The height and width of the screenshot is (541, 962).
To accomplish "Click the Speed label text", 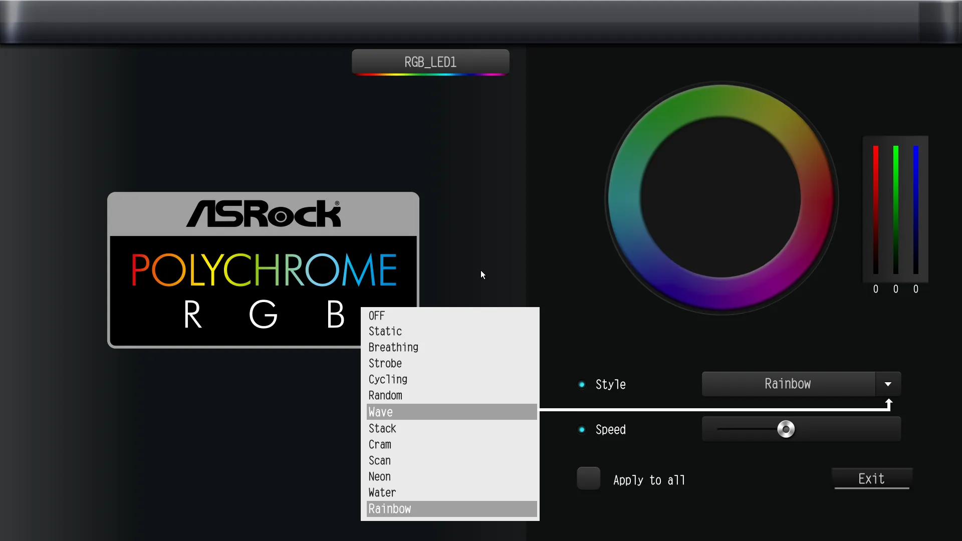I will [x=611, y=430].
